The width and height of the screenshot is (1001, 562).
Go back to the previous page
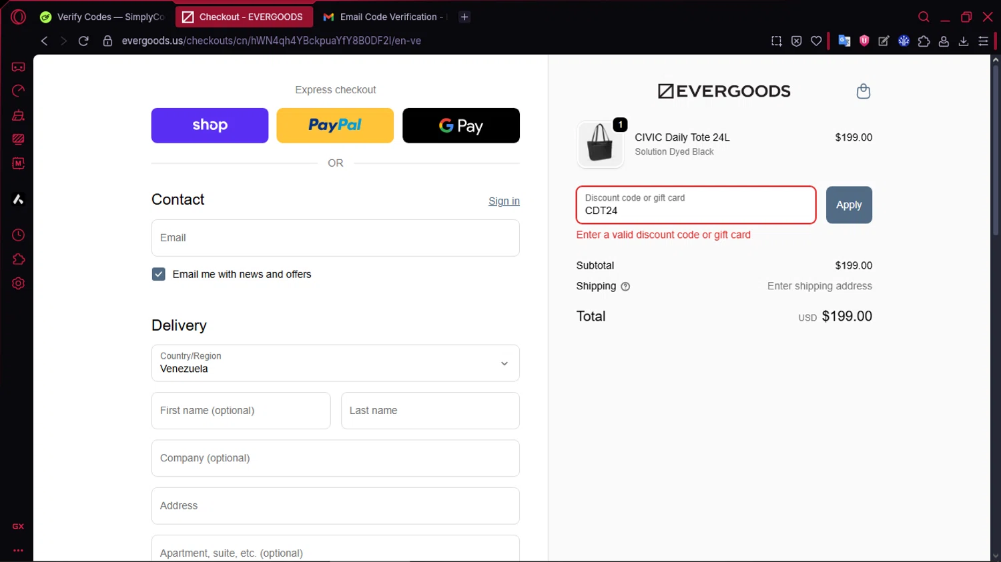click(44, 41)
